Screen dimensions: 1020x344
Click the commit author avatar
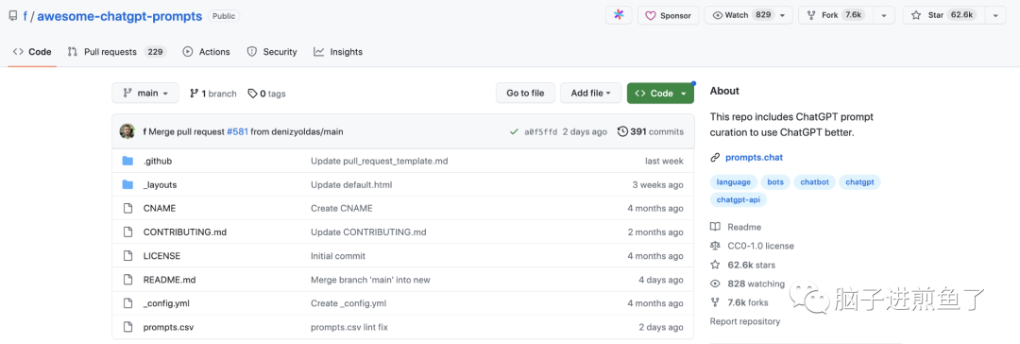click(x=127, y=131)
